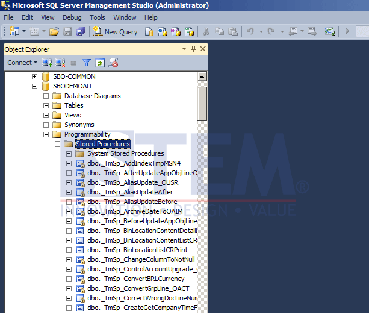Expand dbo._TmSp_ConvertGrpLine_OACT node
Screen dimensions: 369x313
tap(69, 289)
